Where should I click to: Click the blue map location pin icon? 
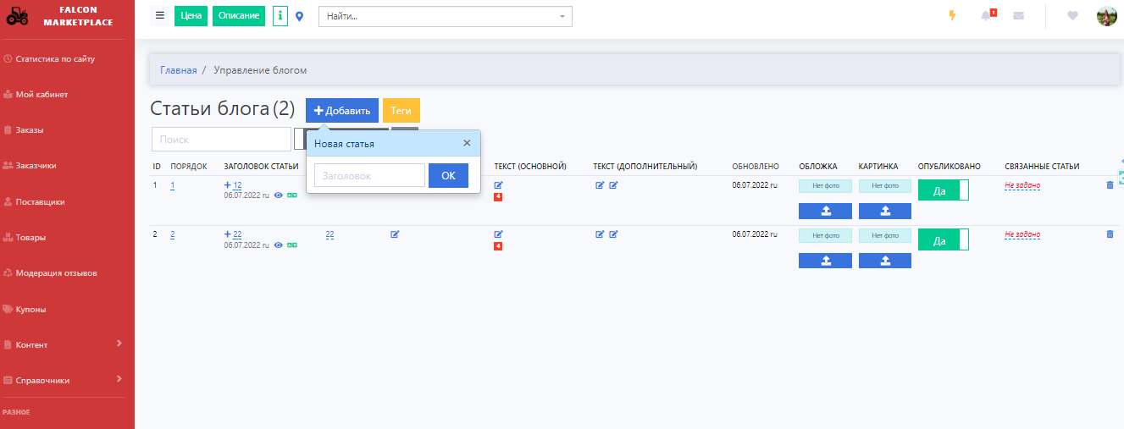click(x=299, y=16)
